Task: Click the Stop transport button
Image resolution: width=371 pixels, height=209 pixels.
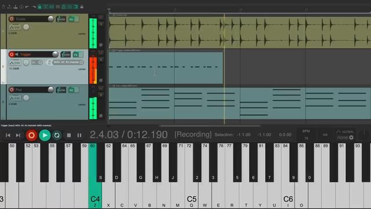Action: coord(69,135)
